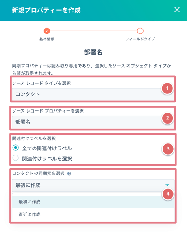Select the 全ての関連付けラベル radio button
This screenshot has width=187, height=234.
(15, 148)
